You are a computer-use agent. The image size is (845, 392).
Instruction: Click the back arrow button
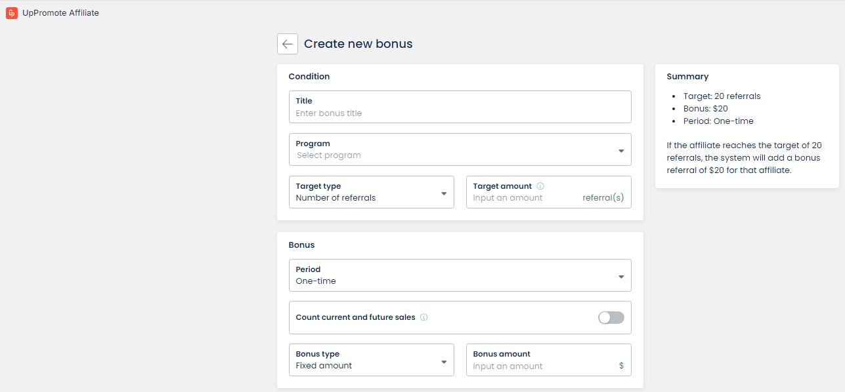[287, 44]
